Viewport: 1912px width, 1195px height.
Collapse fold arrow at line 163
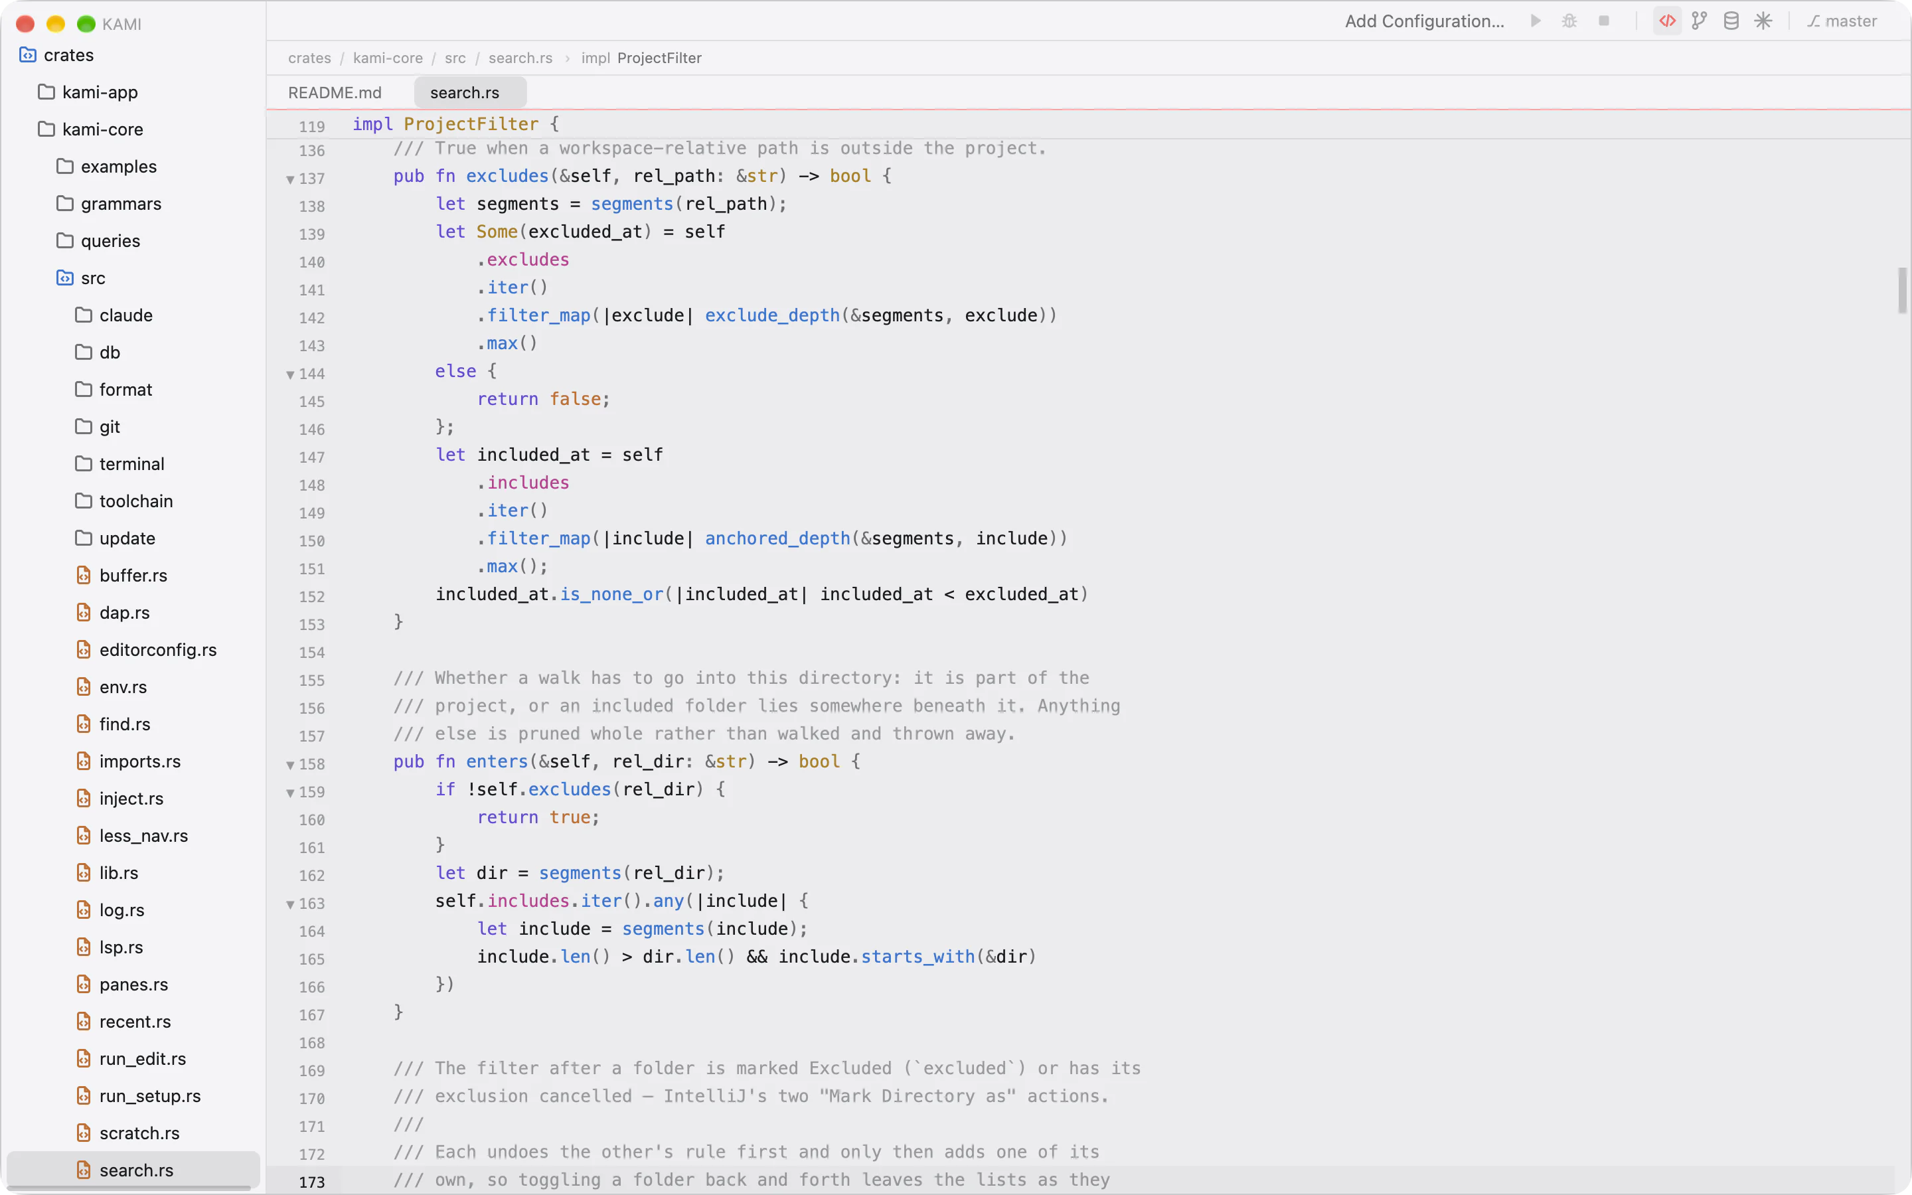click(290, 904)
